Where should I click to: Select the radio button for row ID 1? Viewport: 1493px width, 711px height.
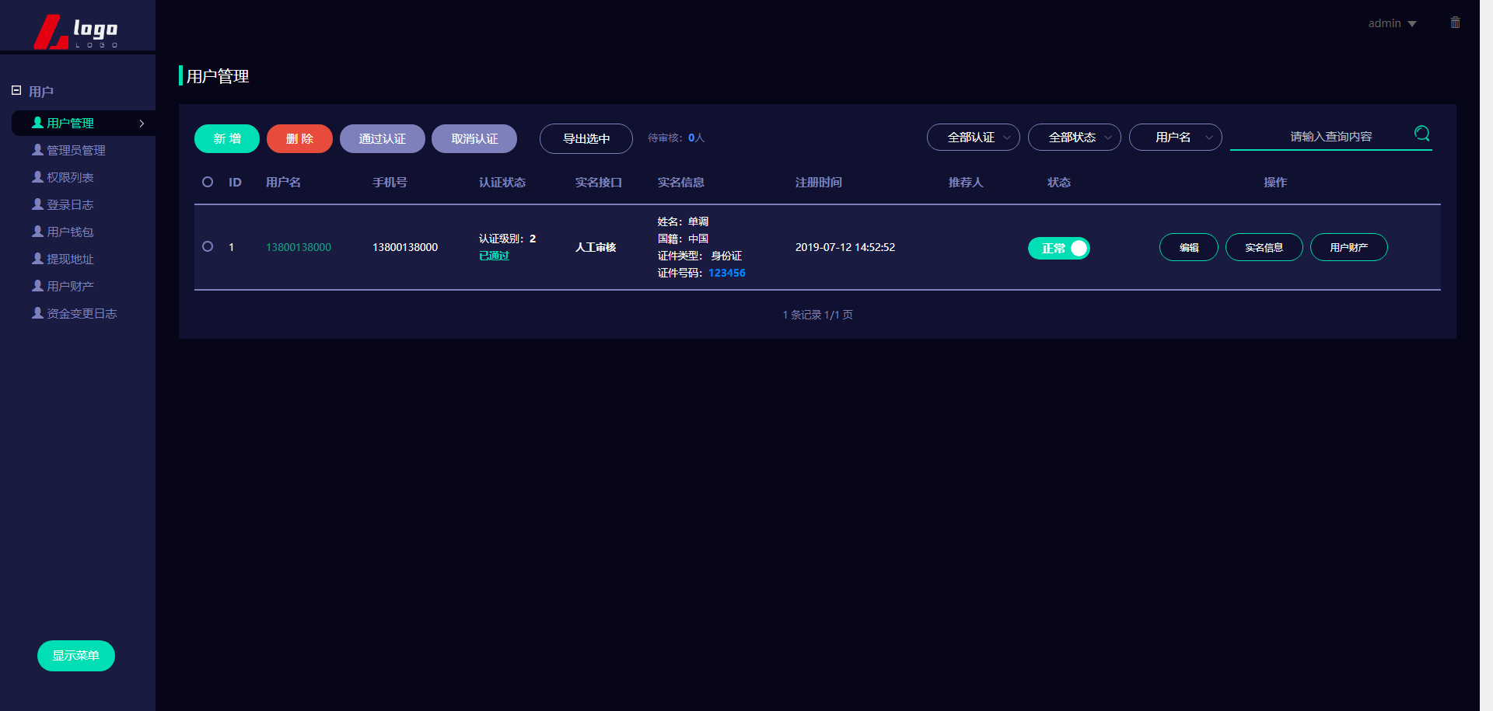[208, 246]
